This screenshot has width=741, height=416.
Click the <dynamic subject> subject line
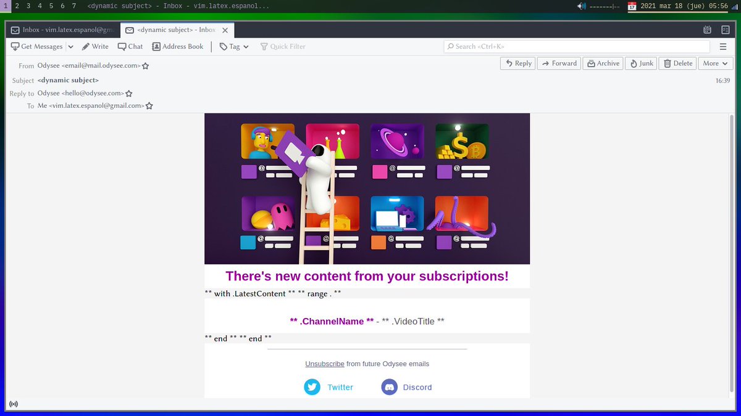68,80
